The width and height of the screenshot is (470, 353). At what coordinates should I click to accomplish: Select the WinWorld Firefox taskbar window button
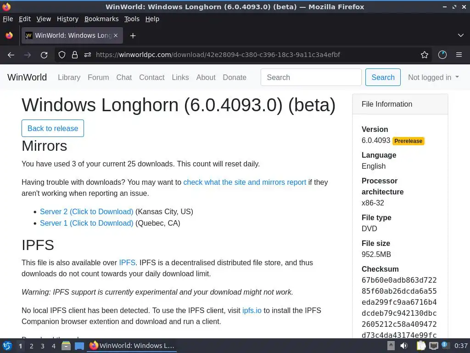click(x=132, y=346)
